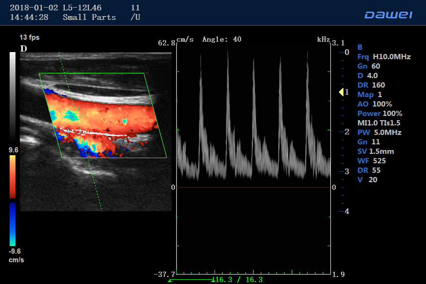Select the AO 100% parameter

(x=375, y=104)
